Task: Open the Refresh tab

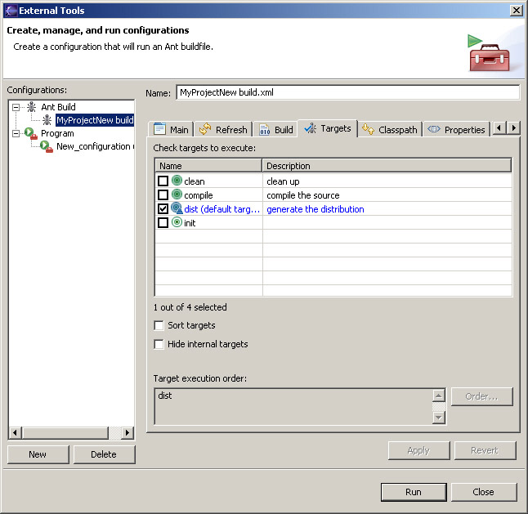Action: pos(223,129)
